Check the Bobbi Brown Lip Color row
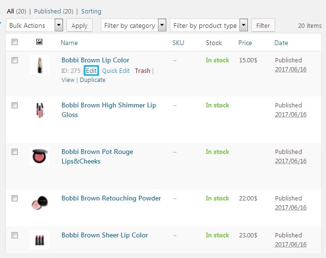Screen dimensions: 326x258 pyautogui.click(x=14, y=60)
